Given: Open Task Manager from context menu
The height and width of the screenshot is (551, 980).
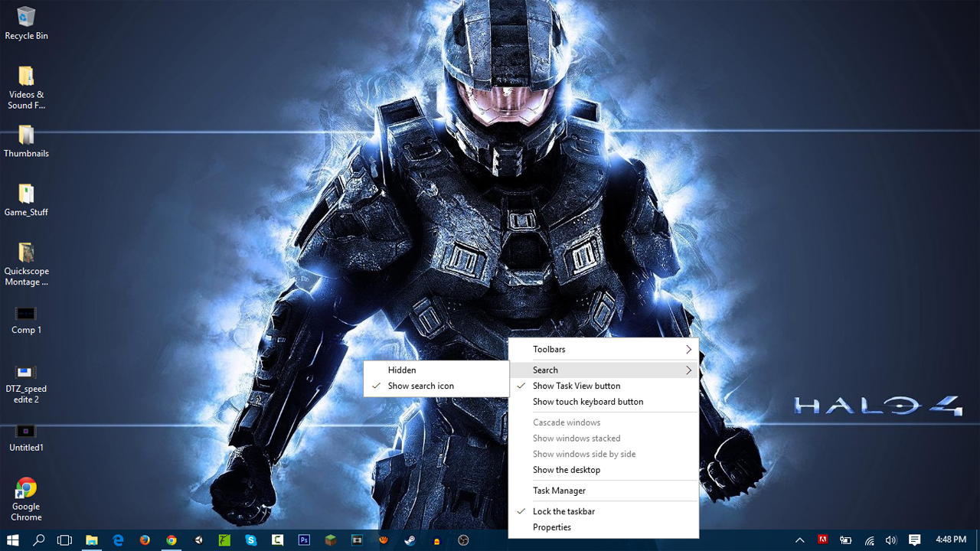Looking at the screenshot, I should pyautogui.click(x=603, y=491).
